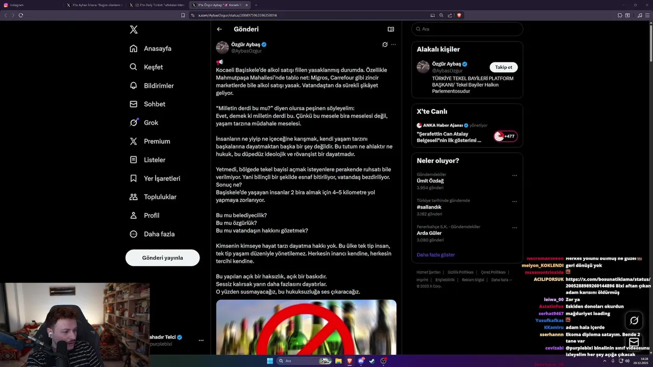Click the Windows taskbar search box

pos(304,361)
